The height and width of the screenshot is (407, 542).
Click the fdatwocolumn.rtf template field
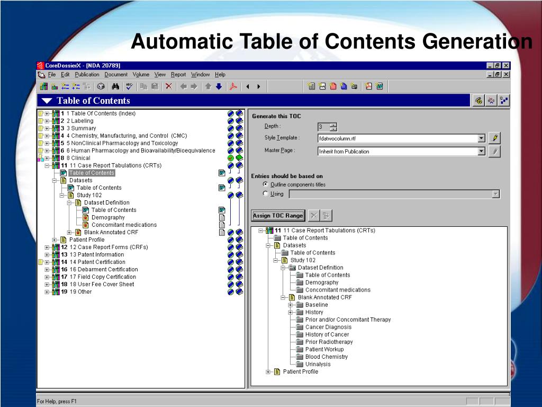pos(398,138)
